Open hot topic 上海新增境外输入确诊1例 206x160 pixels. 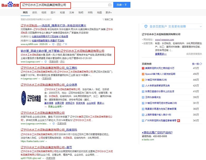158,115
